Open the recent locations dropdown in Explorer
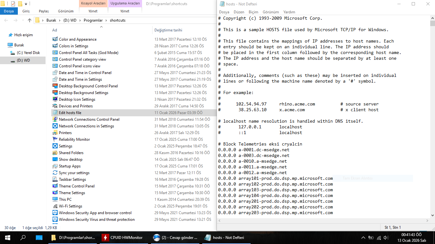The height and width of the screenshot is (244, 435). pos(23,20)
